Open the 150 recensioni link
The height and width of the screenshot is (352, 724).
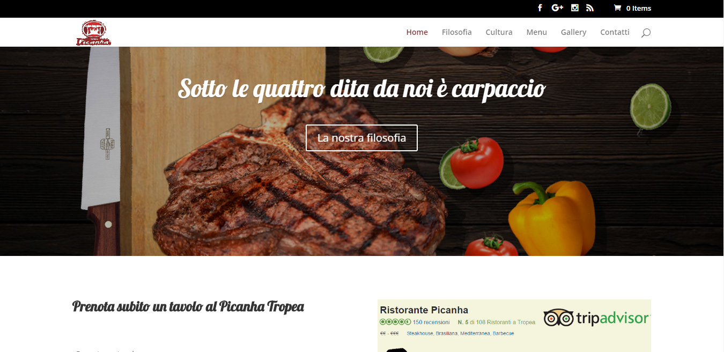click(431, 322)
